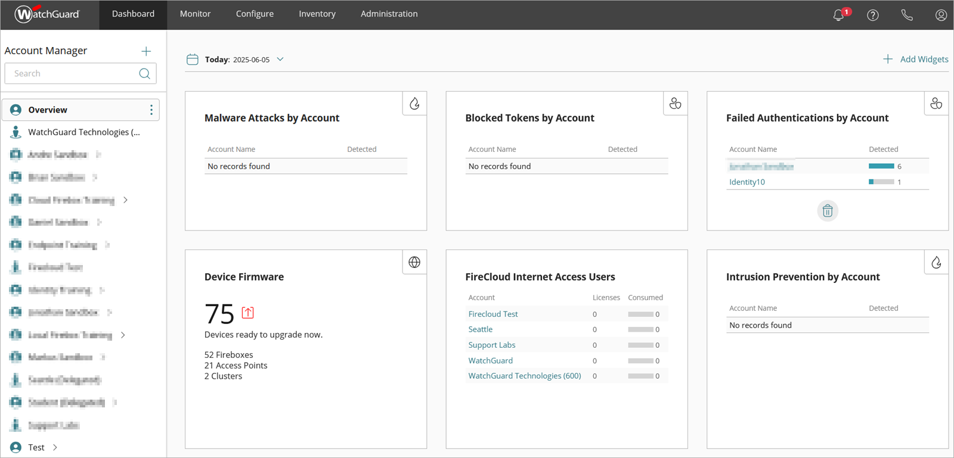
Task: Expand the Test account chevron
Action: click(x=55, y=447)
